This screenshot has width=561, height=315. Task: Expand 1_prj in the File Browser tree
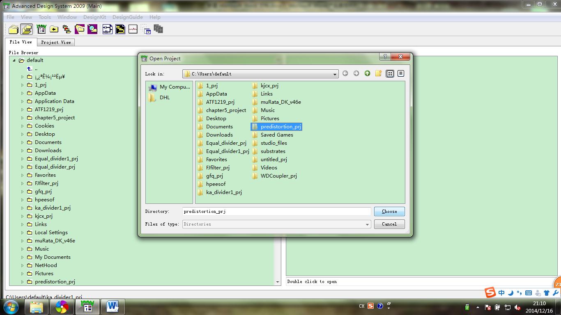[23, 85]
